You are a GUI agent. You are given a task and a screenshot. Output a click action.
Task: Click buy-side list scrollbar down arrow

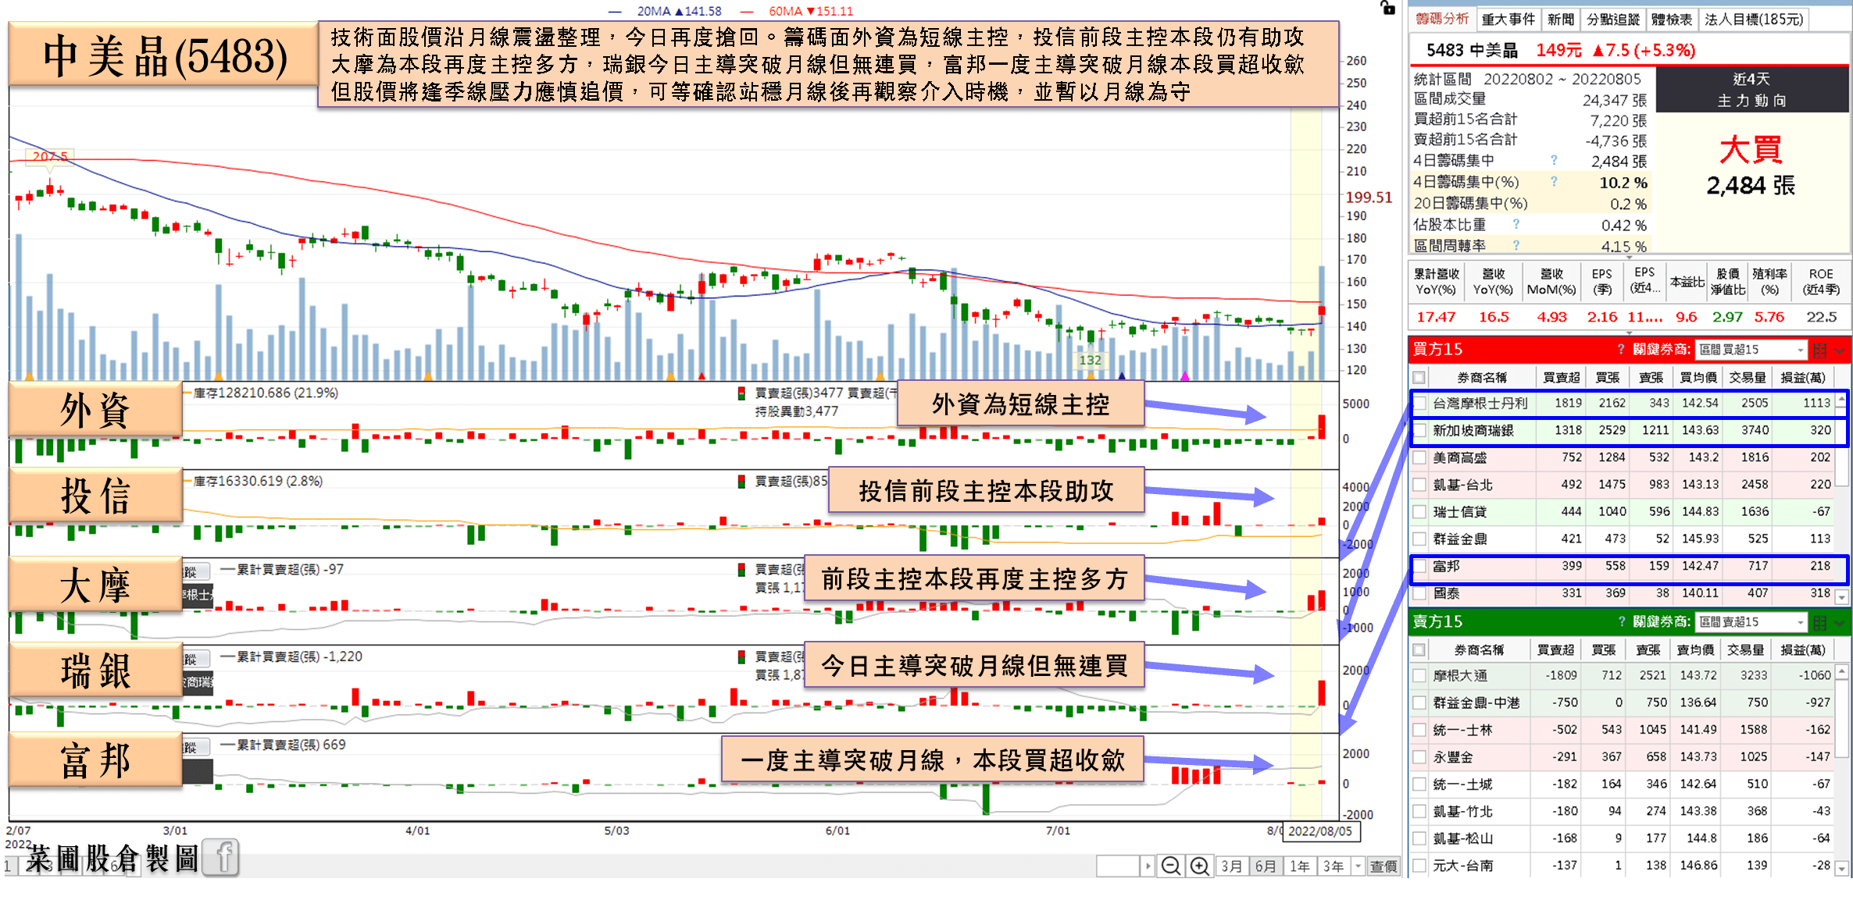coord(1841,597)
